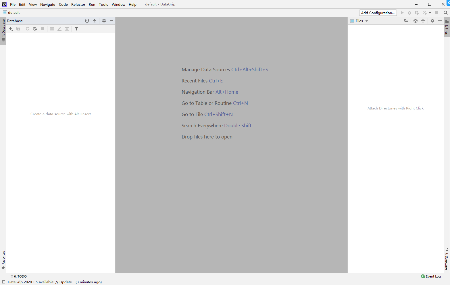Screen dimensions: 450x285
Task: Collapse all in Database panel
Action: 95,21
